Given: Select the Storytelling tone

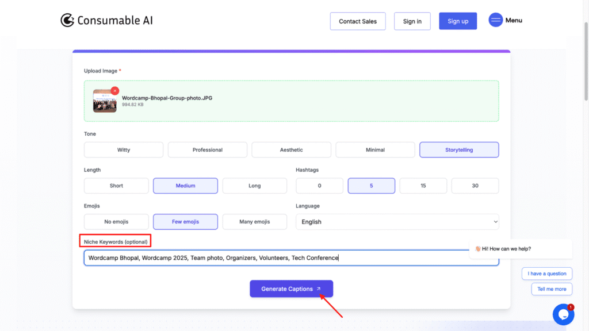Looking at the screenshot, I should coord(459,150).
